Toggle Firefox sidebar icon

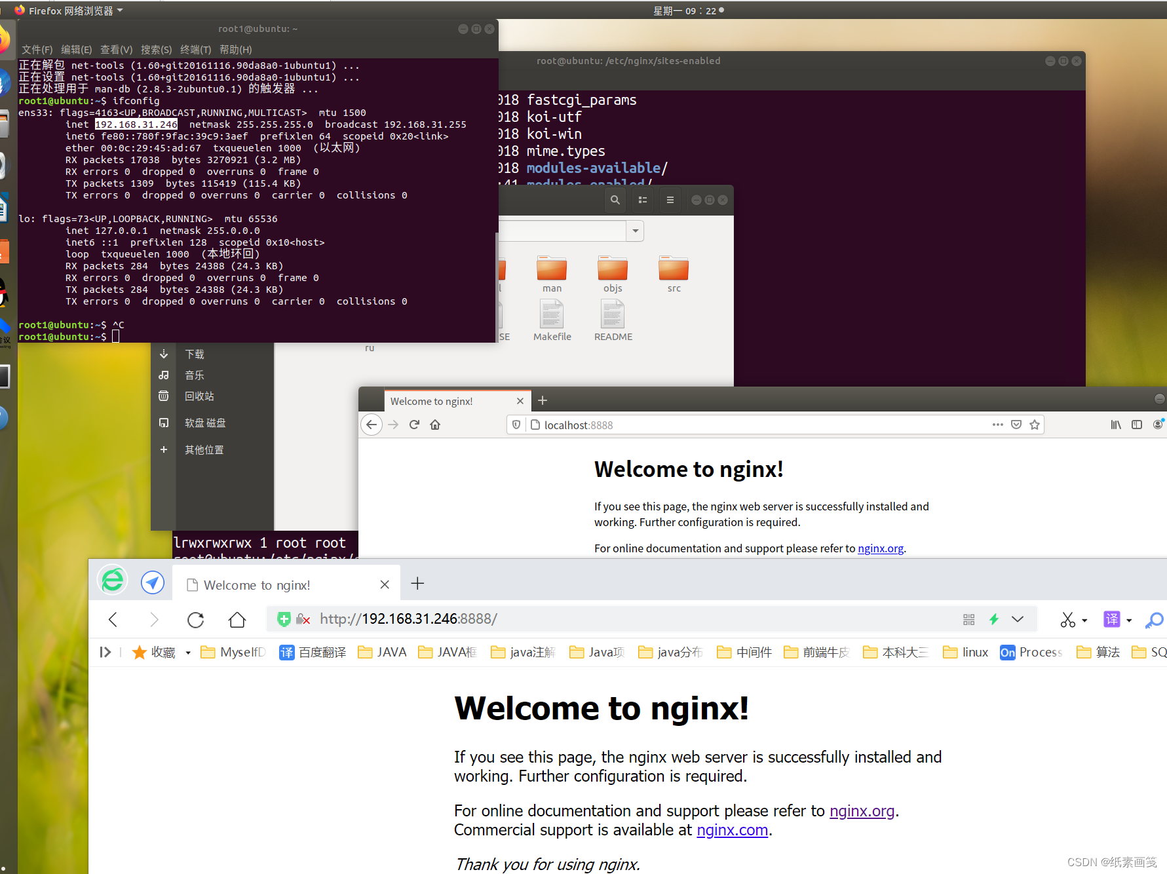pos(1137,425)
